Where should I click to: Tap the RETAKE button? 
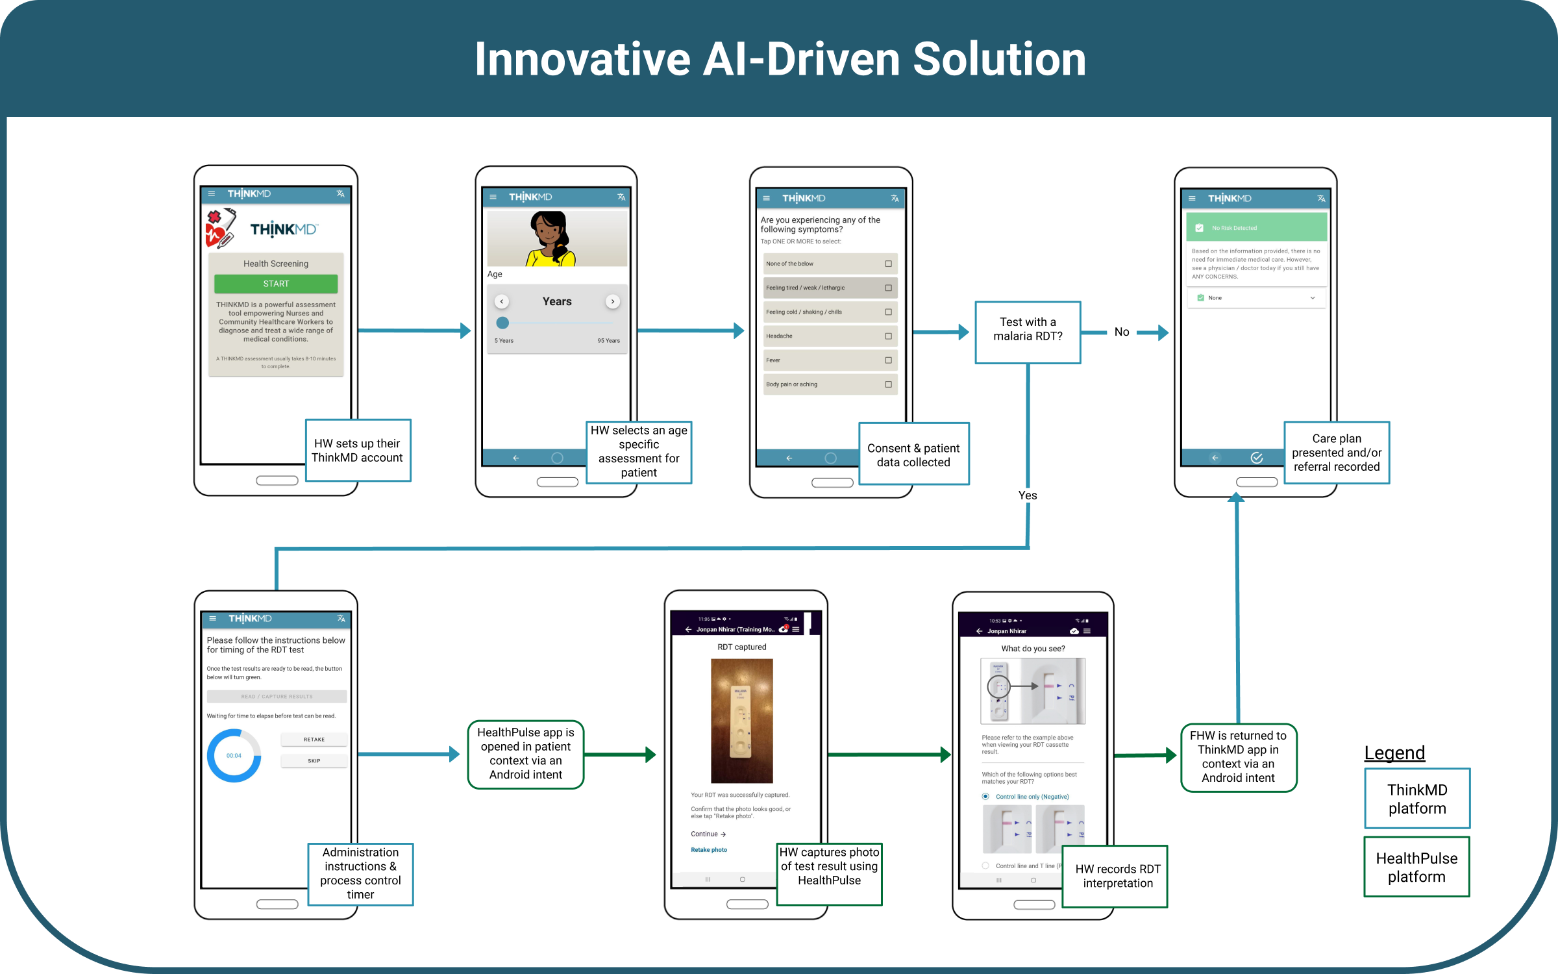[314, 740]
